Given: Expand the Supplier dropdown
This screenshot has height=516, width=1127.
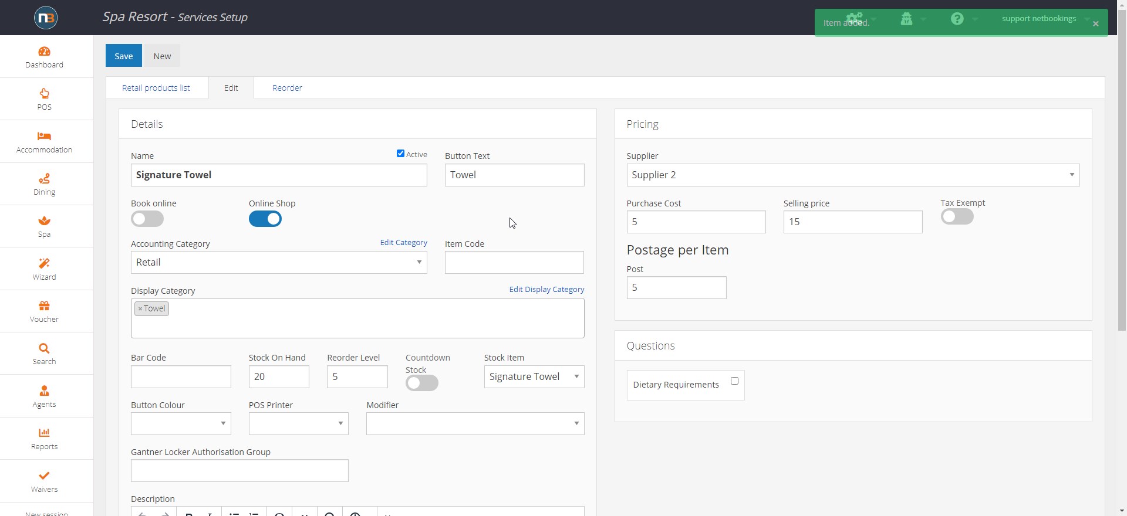Looking at the screenshot, I should pos(852,175).
